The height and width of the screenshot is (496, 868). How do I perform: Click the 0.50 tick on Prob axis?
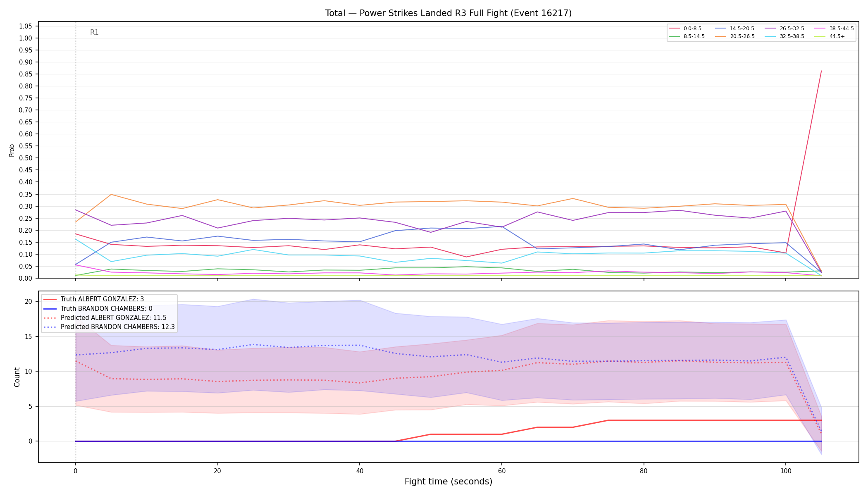(26, 158)
